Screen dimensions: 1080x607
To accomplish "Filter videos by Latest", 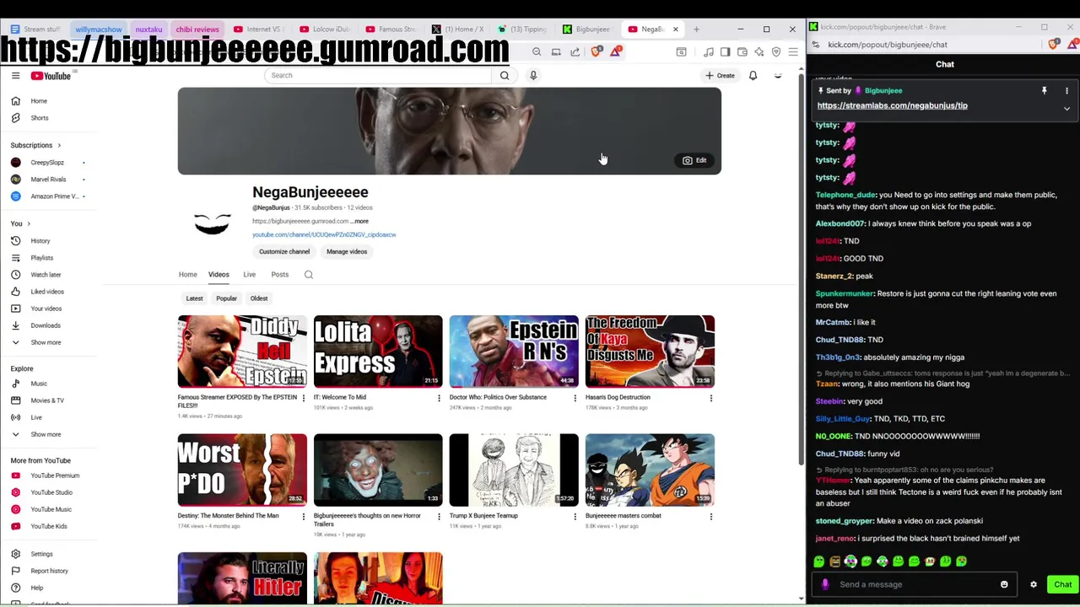I will click(x=194, y=298).
